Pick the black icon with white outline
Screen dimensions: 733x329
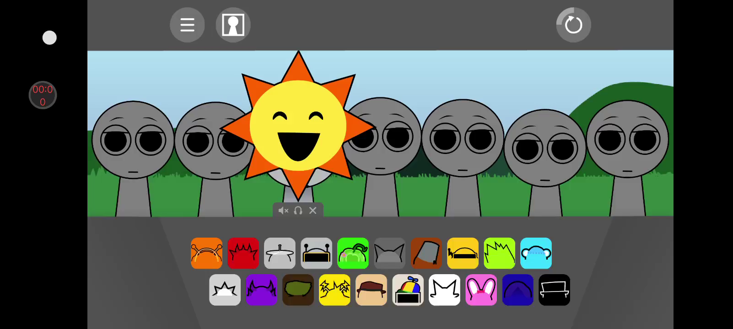554,290
